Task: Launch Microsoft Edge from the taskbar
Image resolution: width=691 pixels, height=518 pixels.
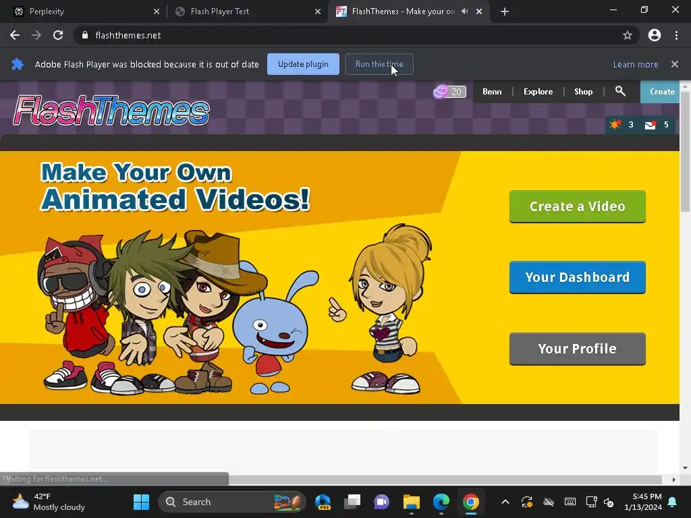Action: click(441, 502)
